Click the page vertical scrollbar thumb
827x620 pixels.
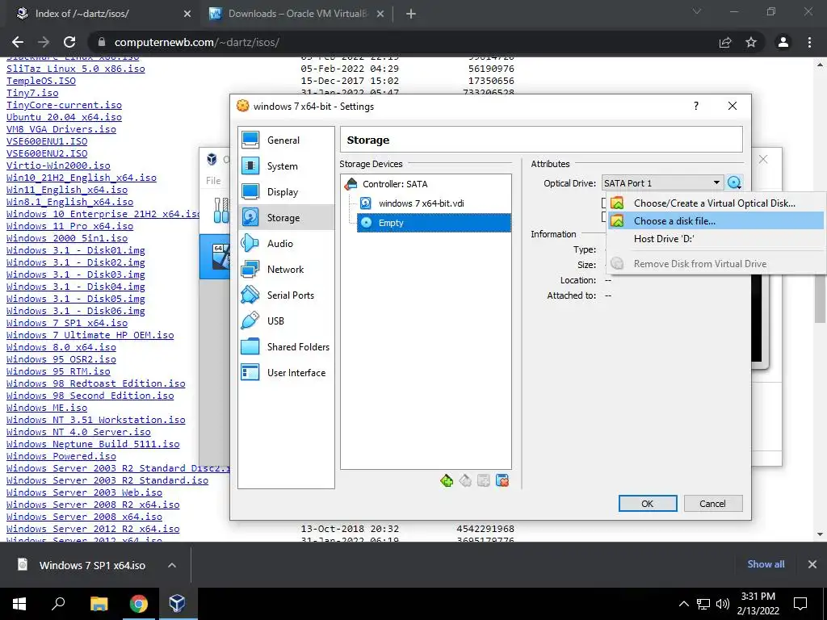click(821, 300)
